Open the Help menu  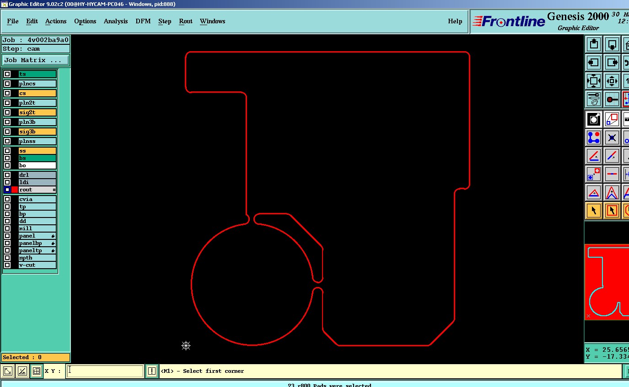coord(455,21)
